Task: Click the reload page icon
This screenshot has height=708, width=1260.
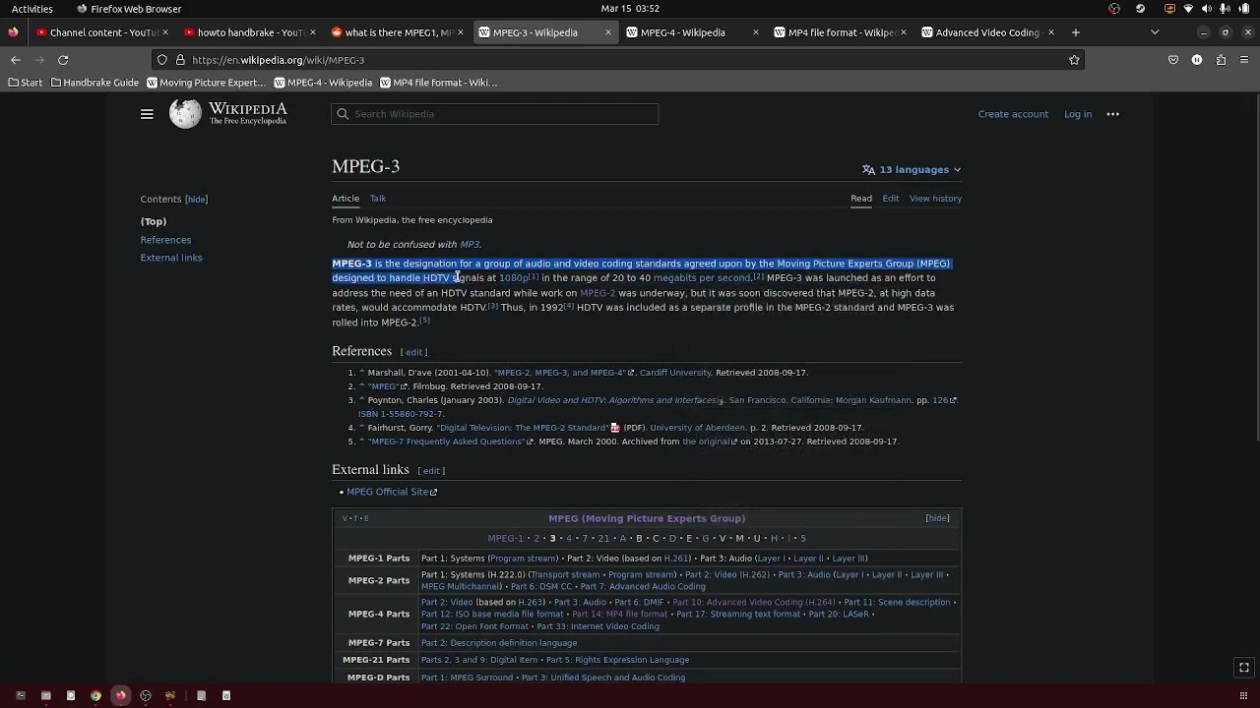Action: click(x=63, y=60)
